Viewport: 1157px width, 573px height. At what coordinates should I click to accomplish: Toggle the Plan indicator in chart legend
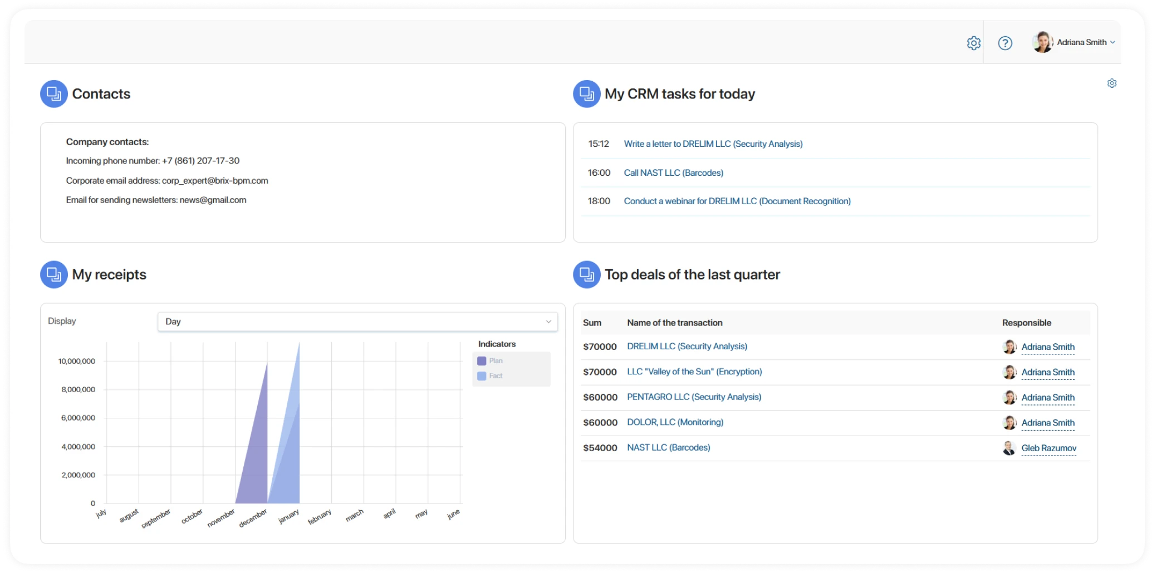(x=490, y=361)
